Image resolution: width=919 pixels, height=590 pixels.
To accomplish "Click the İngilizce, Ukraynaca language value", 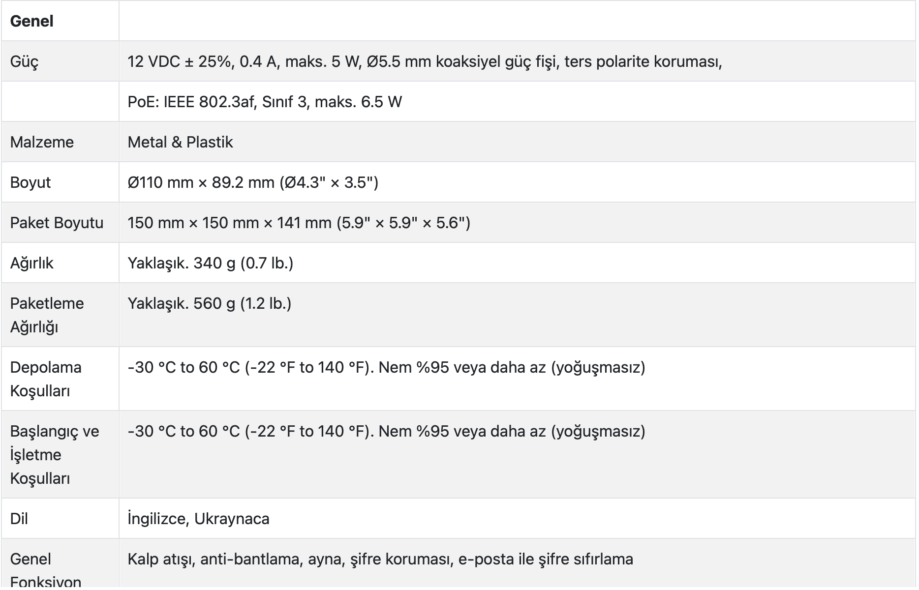I will [198, 519].
